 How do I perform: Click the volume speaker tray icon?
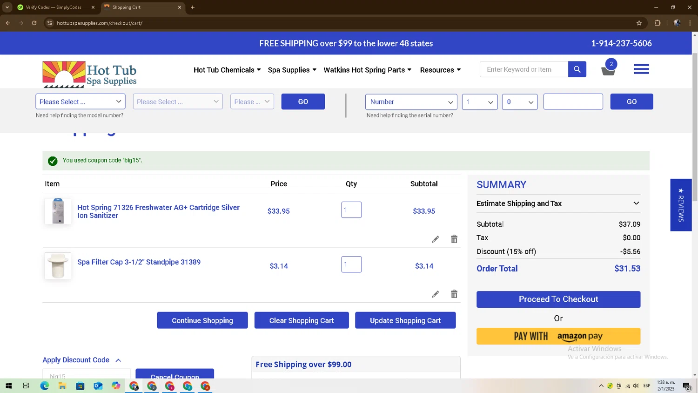click(636, 386)
